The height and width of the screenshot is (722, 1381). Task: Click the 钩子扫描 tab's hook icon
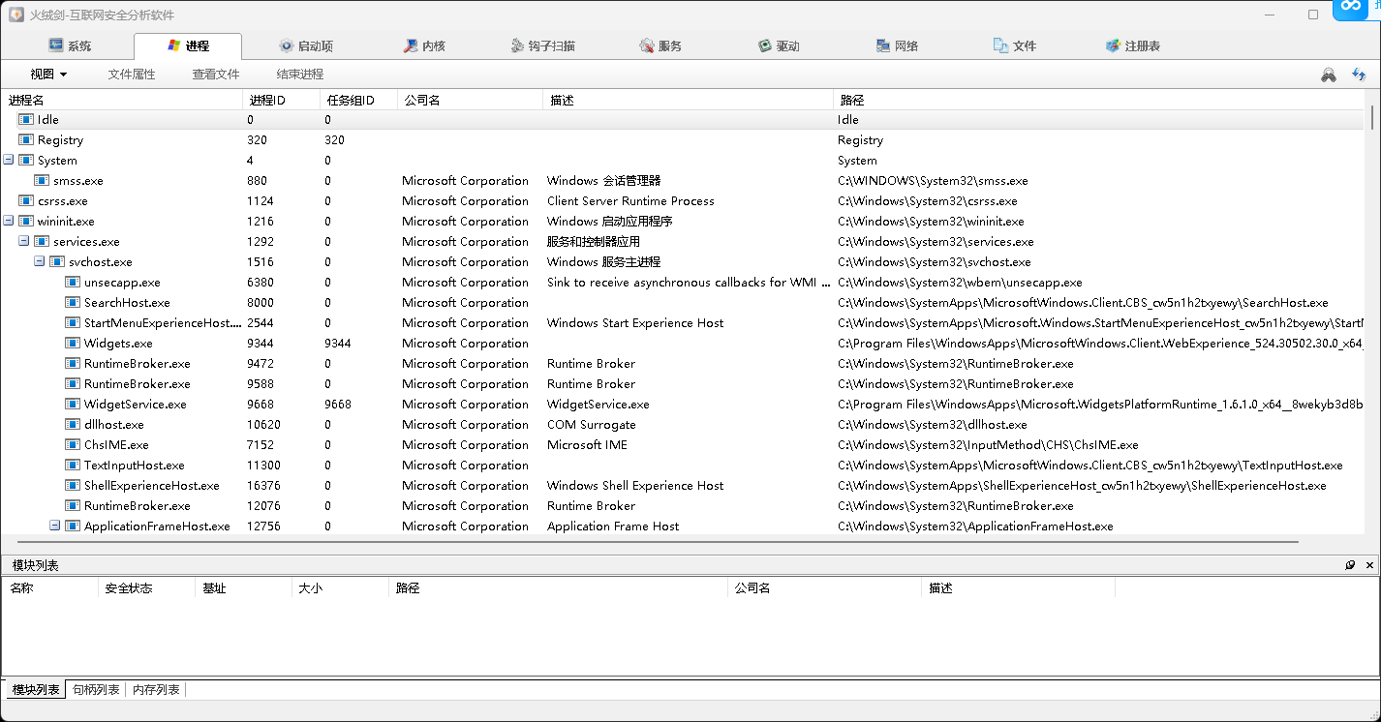(517, 45)
